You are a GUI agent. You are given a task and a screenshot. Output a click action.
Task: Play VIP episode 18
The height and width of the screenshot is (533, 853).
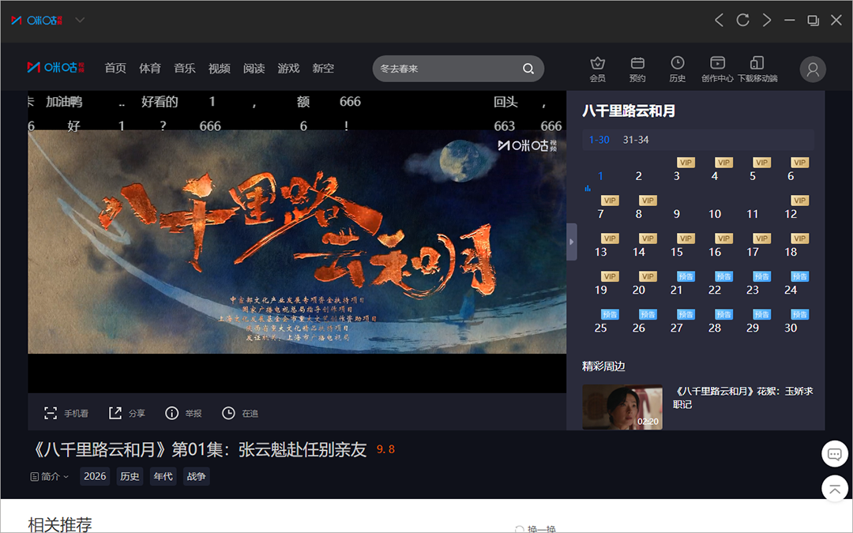[x=791, y=252]
